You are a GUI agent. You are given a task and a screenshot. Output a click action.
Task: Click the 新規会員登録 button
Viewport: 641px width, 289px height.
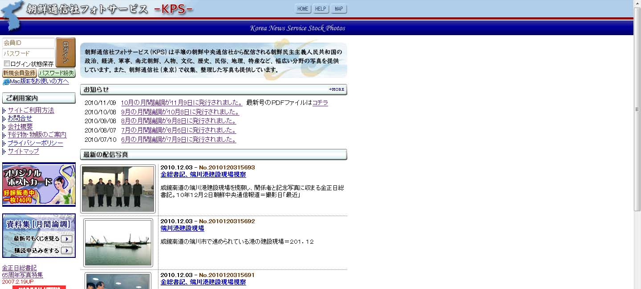click(19, 73)
